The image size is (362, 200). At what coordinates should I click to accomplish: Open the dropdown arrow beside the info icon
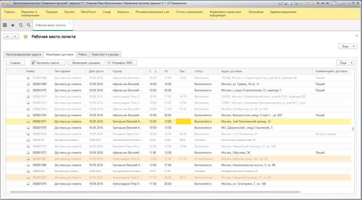[344, 4]
